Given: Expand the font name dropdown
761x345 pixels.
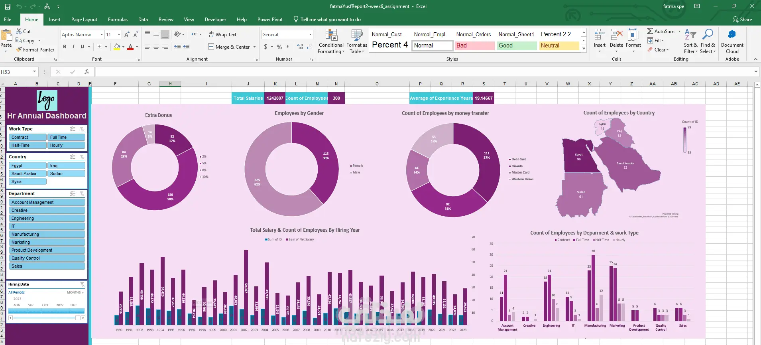Looking at the screenshot, I should pos(102,35).
